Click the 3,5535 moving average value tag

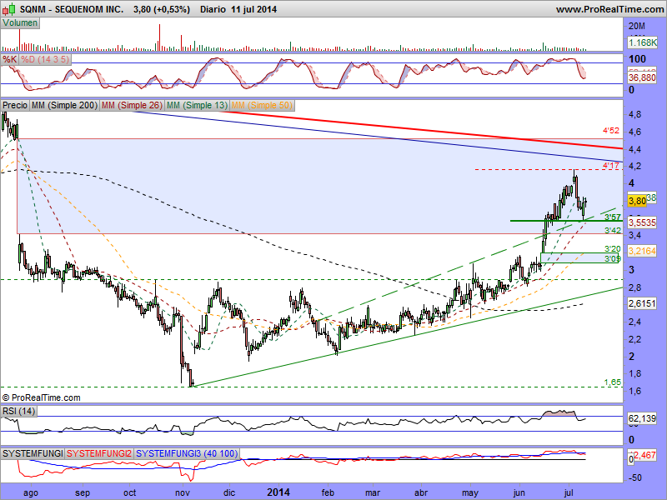tap(642, 222)
